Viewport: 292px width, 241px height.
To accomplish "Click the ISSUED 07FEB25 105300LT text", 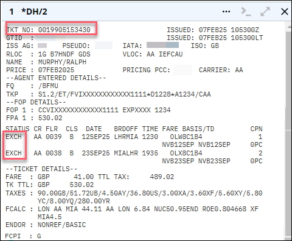I will tap(215, 38).
